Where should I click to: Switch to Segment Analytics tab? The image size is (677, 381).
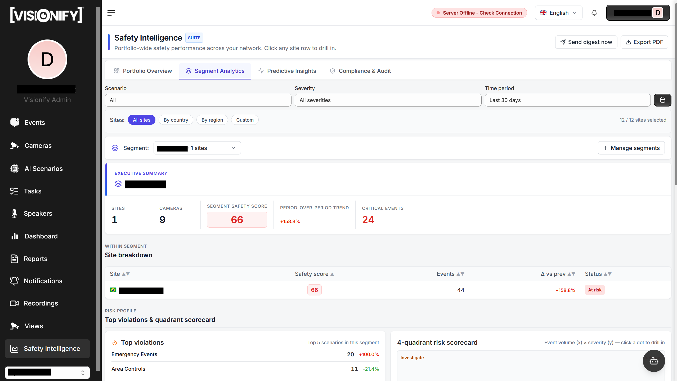click(215, 71)
